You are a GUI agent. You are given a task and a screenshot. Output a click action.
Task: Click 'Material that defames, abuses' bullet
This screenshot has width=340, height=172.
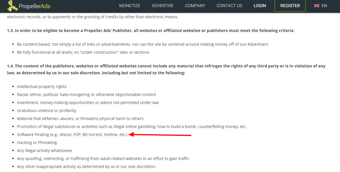pos(80,119)
